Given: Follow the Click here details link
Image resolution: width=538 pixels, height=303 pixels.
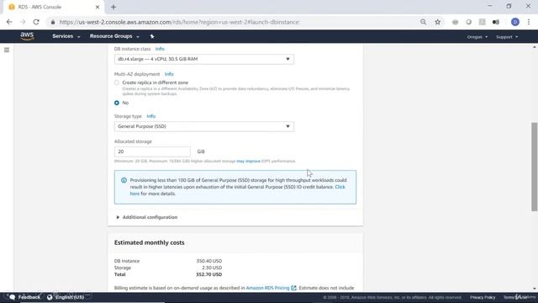Looking at the screenshot, I should tap(340, 187).
